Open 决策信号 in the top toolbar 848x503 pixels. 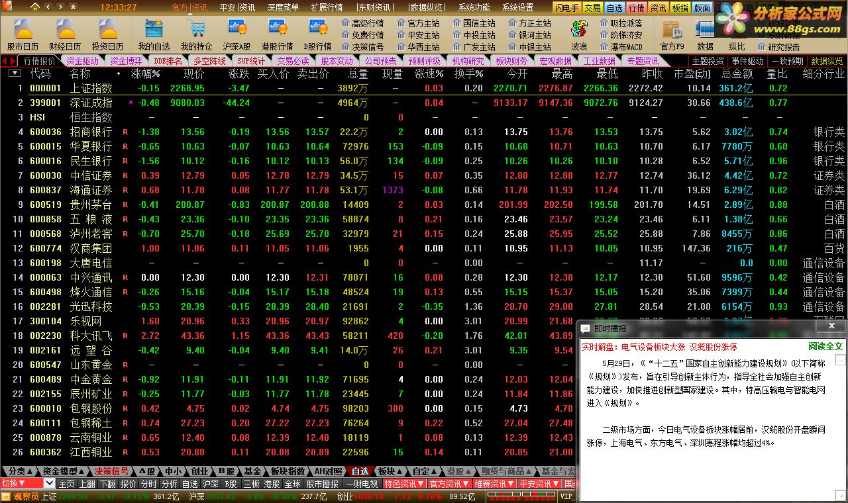point(362,47)
